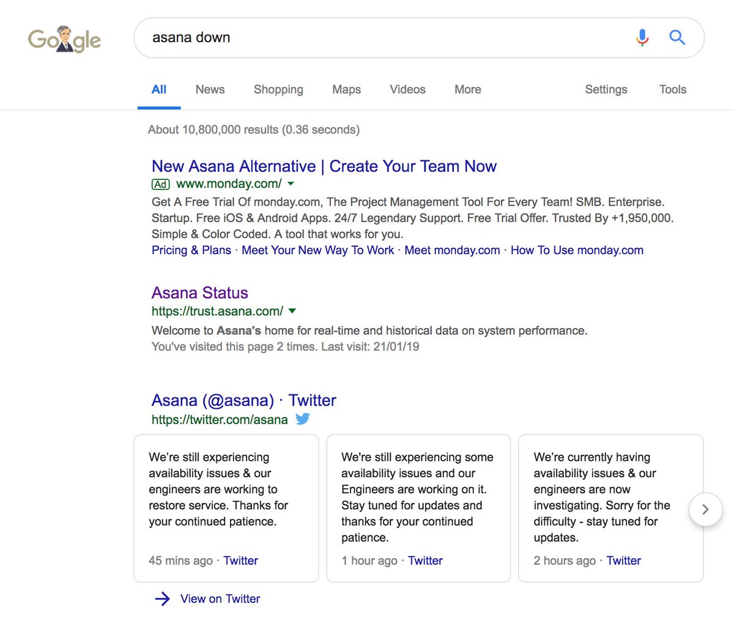The image size is (734, 634).
Task: Expand the dropdown arrow next to trust.asana.com
Action: (292, 311)
